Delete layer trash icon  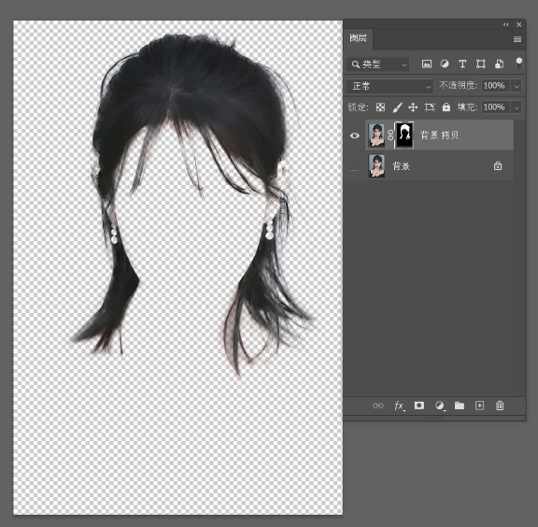click(500, 406)
